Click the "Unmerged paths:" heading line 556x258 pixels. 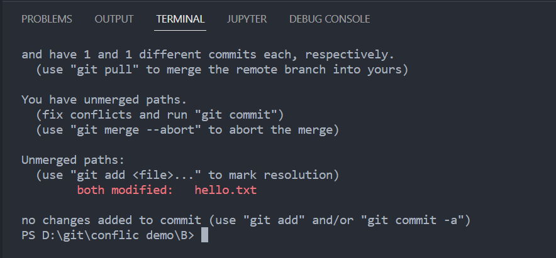tap(74, 160)
